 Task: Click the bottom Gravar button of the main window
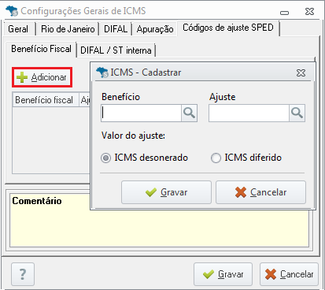click(x=223, y=274)
